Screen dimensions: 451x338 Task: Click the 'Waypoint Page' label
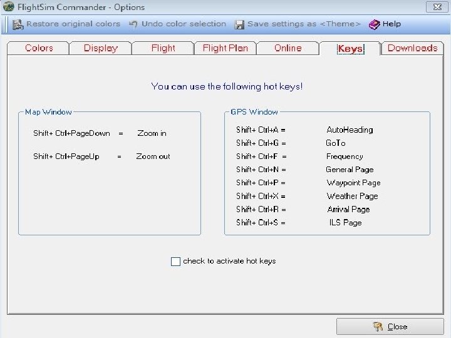point(353,183)
